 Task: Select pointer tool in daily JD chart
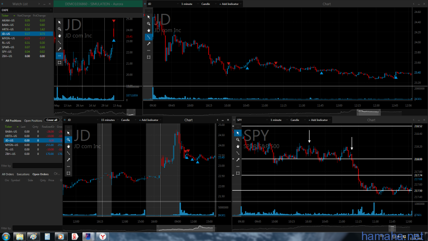(x=59, y=22)
